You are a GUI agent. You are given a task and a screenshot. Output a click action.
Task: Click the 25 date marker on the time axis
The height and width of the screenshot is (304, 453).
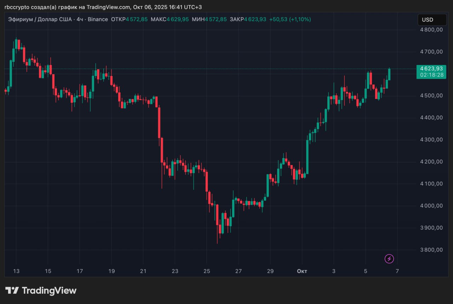coord(207,271)
